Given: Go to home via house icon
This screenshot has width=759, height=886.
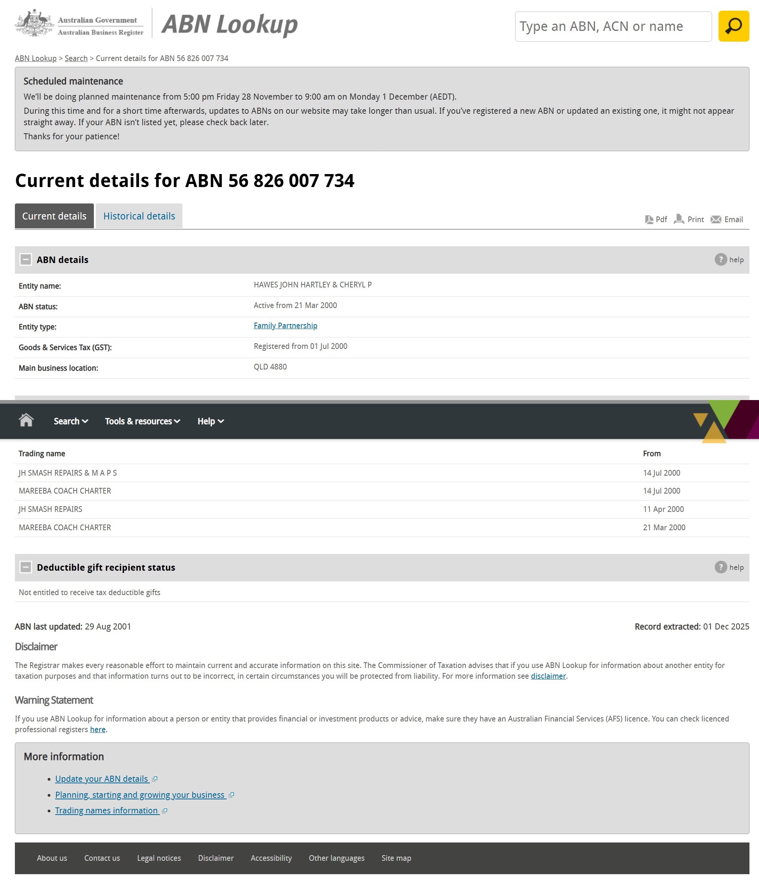Looking at the screenshot, I should 26,420.
